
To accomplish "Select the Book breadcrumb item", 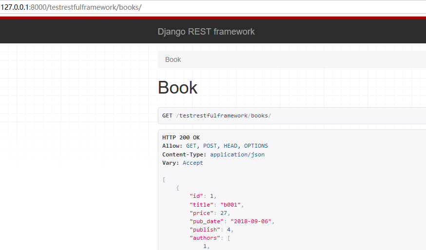I will point(173,59).
